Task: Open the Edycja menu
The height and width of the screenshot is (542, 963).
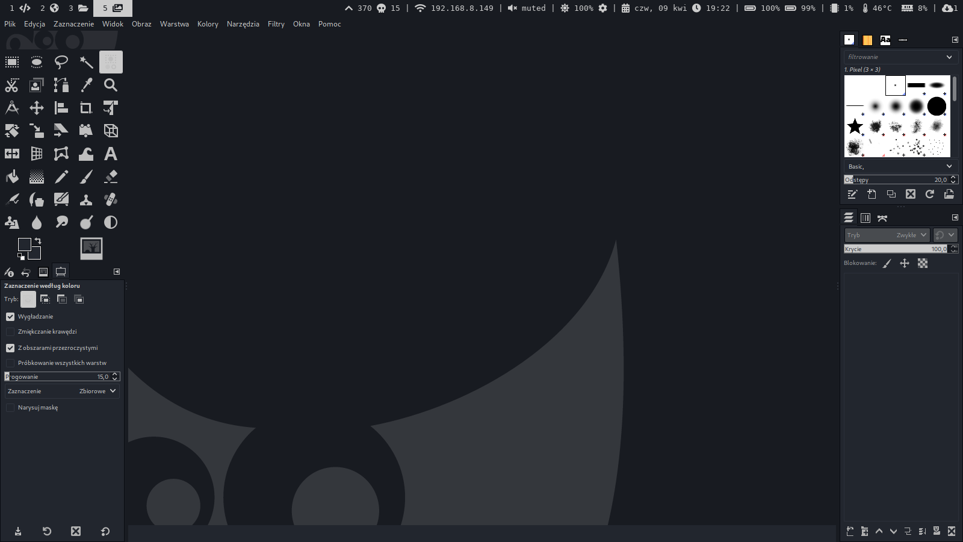Action: tap(34, 24)
